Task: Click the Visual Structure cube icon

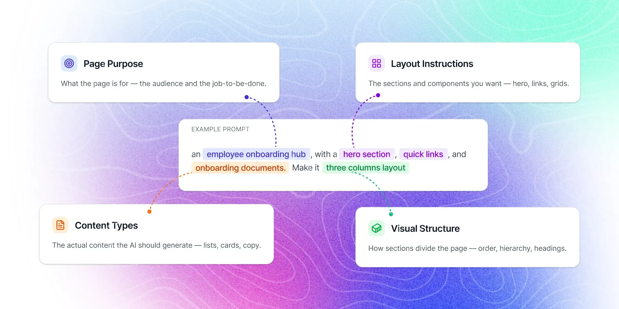Action: (x=377, y=228)
